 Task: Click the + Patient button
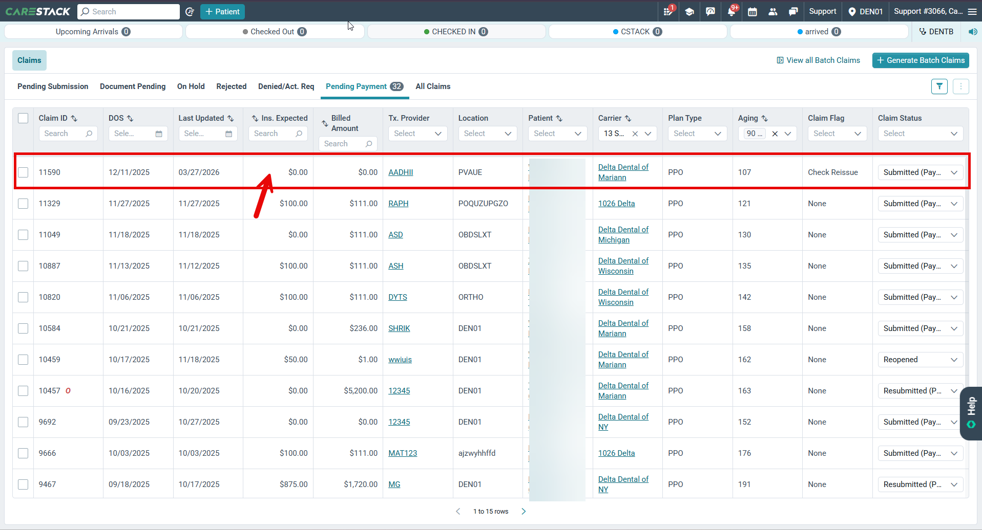(x=222, y=11)
